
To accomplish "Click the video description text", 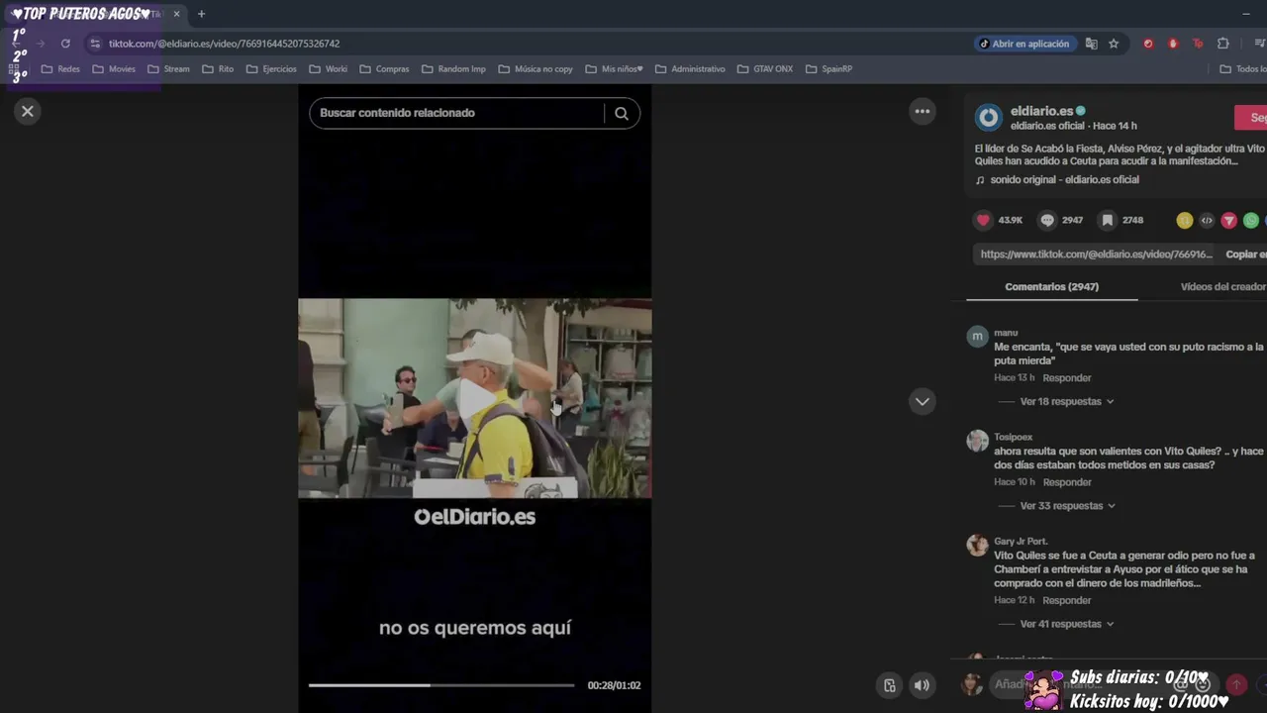I will pyautogui.click(x=1120, y=154).
